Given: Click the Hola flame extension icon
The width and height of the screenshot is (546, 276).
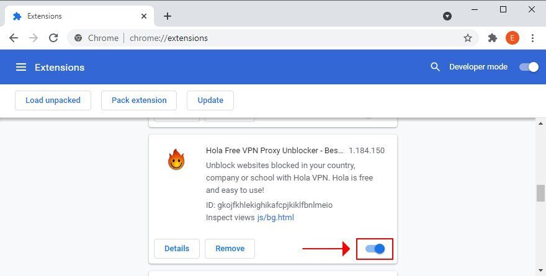Looking at the screenshot, I should click(x=176, y=159).
